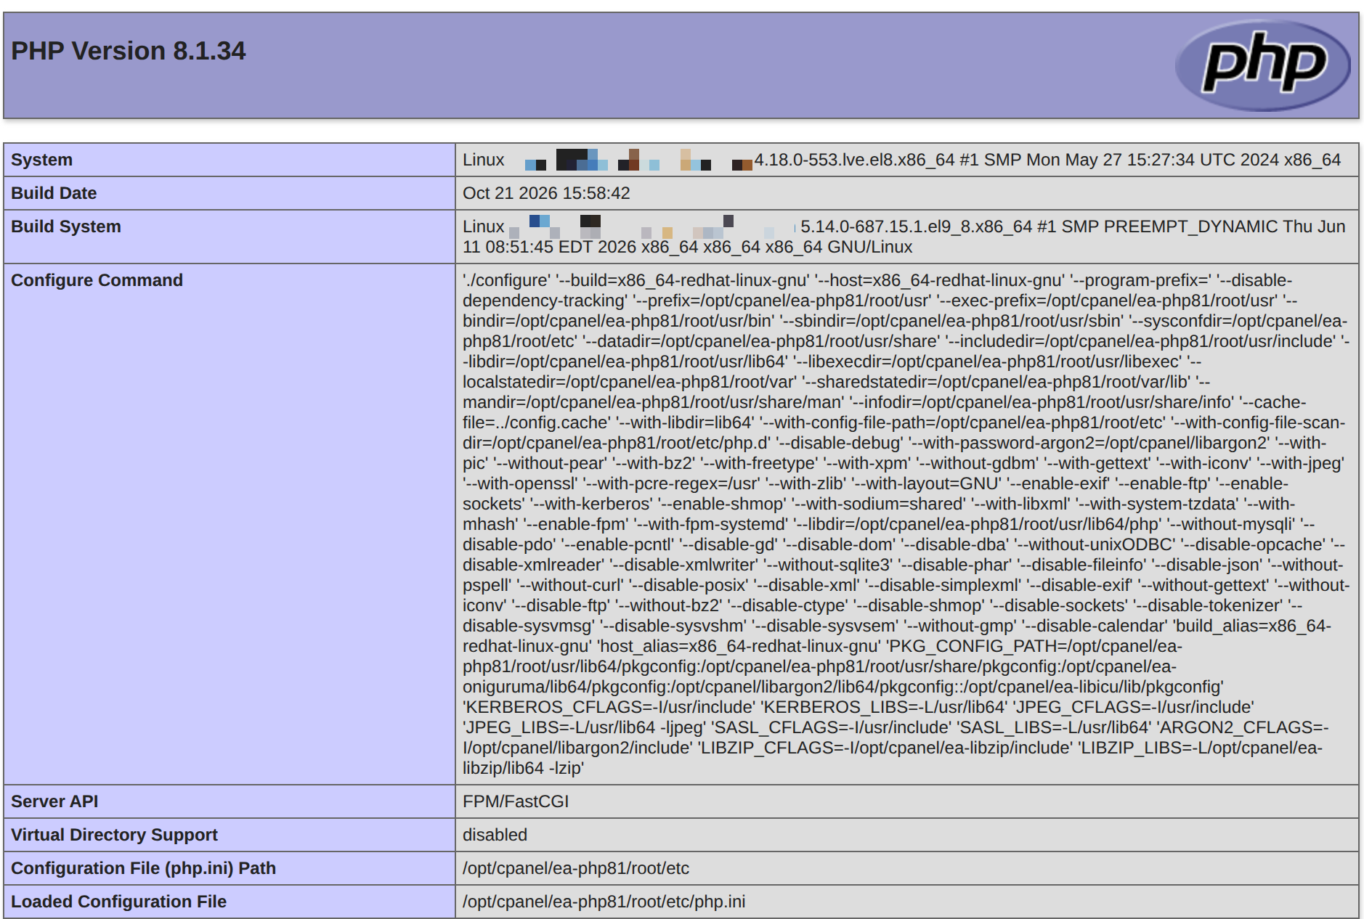Select the 'FPM/FastCGI' value
Screen dimensions: 1364x919
516,801
